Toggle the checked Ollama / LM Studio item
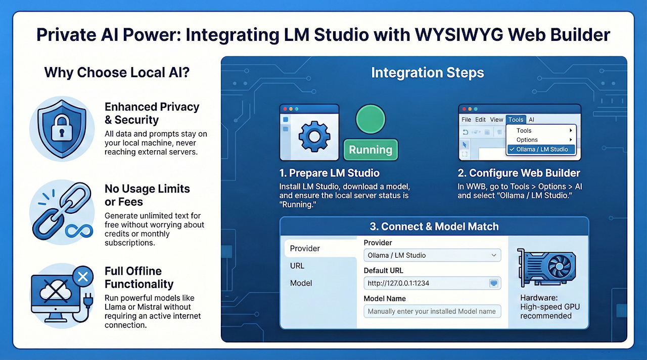The image size is (647, 360). (541, 149)
